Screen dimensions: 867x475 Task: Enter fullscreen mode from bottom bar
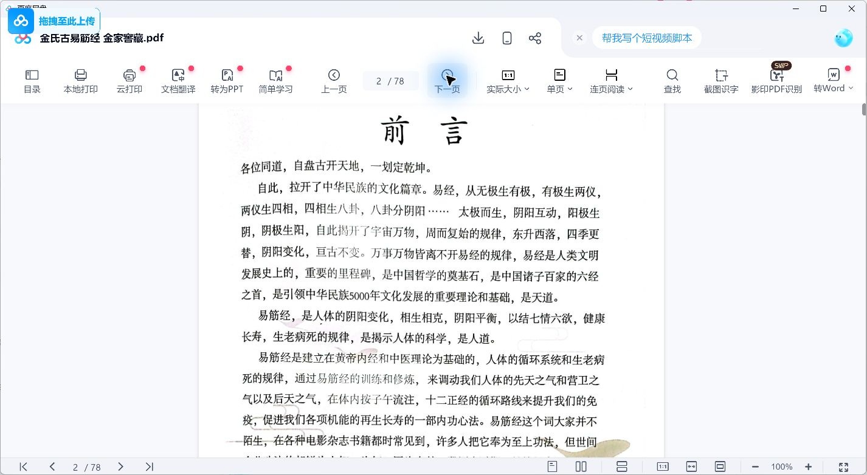(843, 466)
